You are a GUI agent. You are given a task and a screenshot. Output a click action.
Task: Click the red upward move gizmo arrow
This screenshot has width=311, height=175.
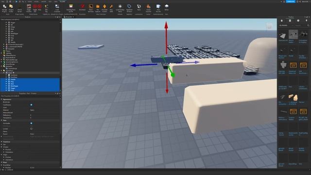166,38
